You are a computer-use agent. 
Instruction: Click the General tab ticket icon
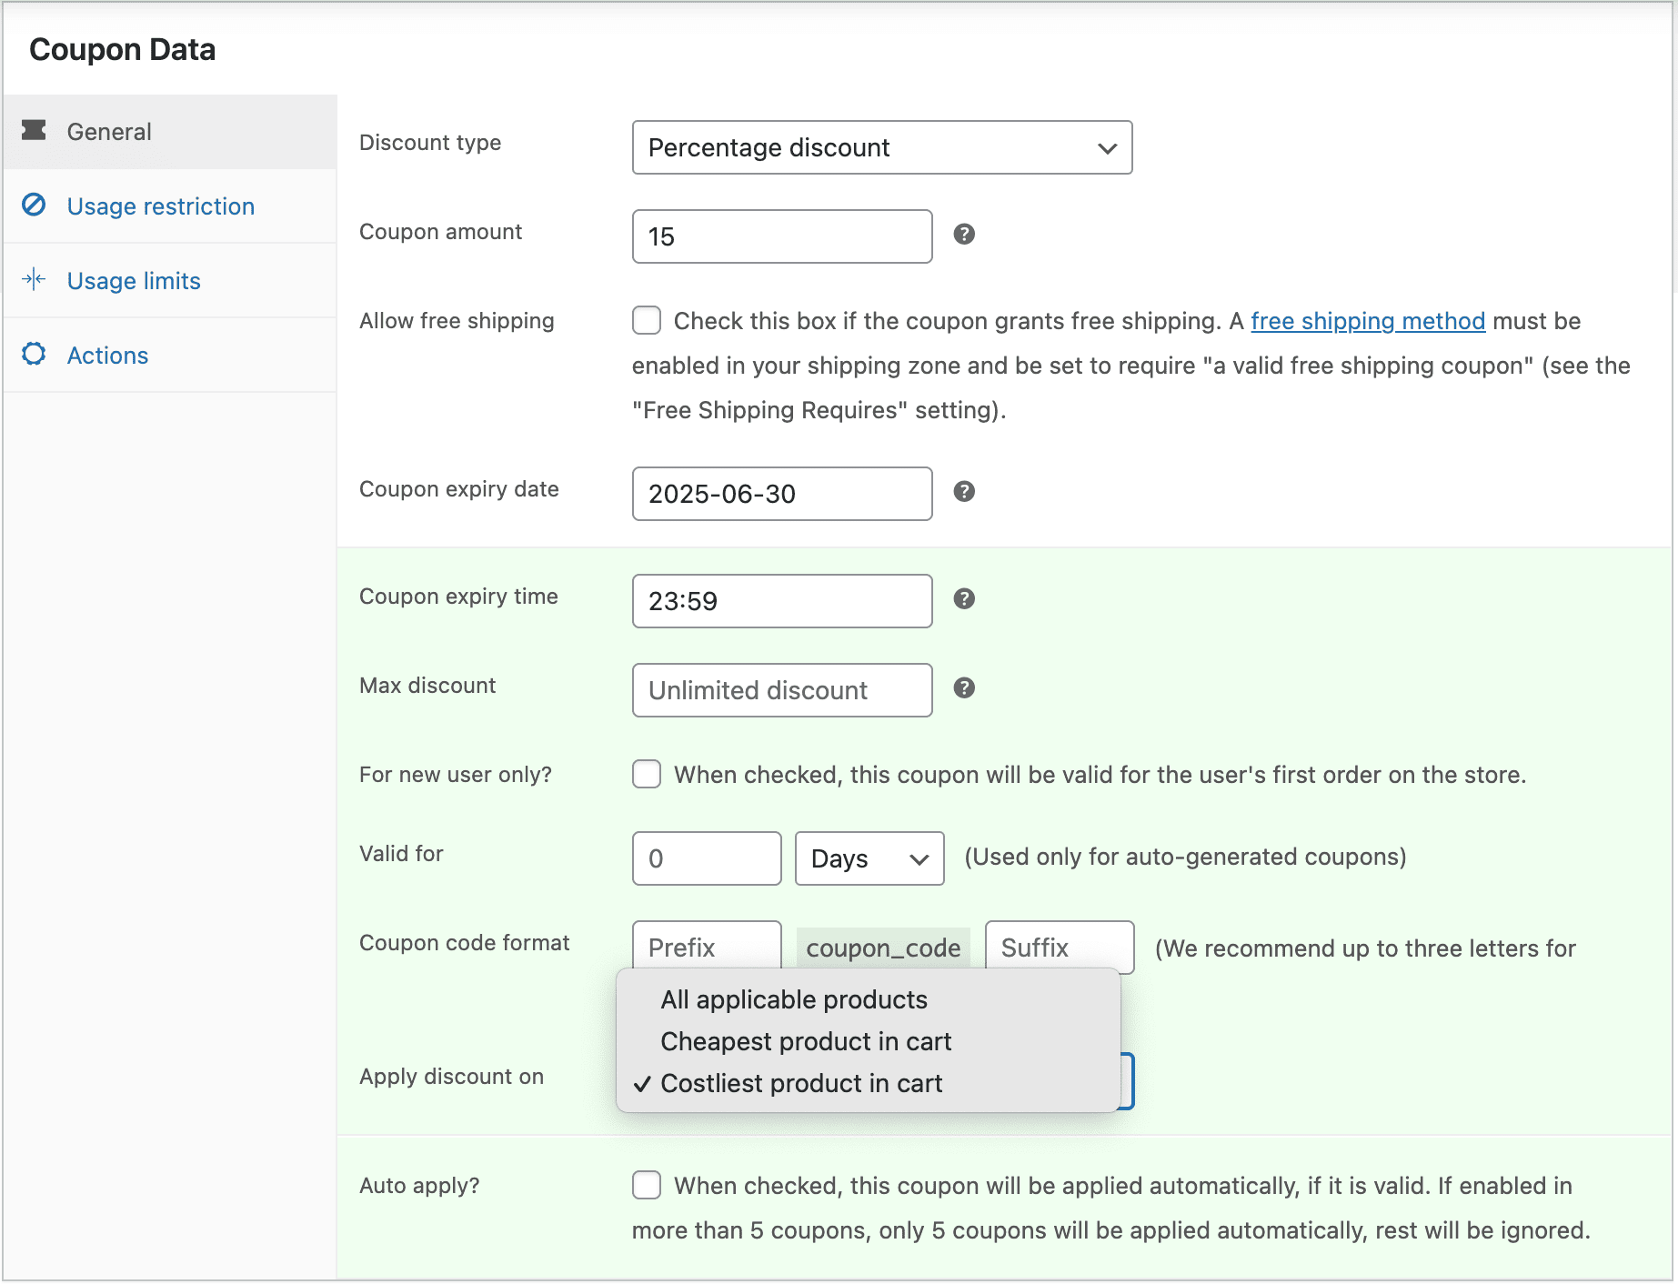(x=34, y=131)
